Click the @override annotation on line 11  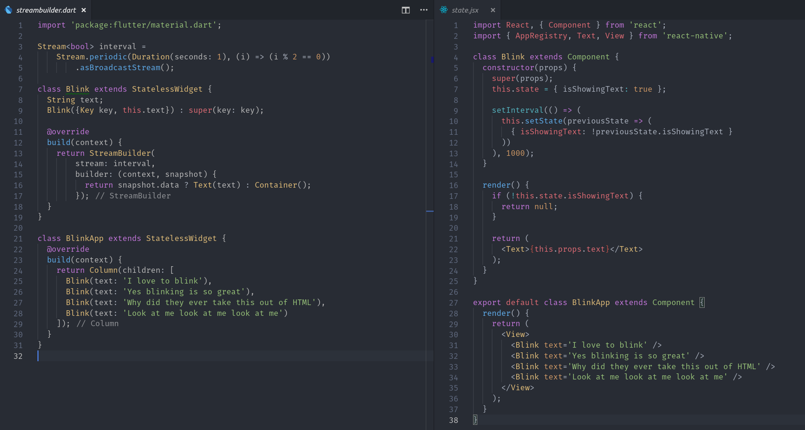tap(68, 131)
